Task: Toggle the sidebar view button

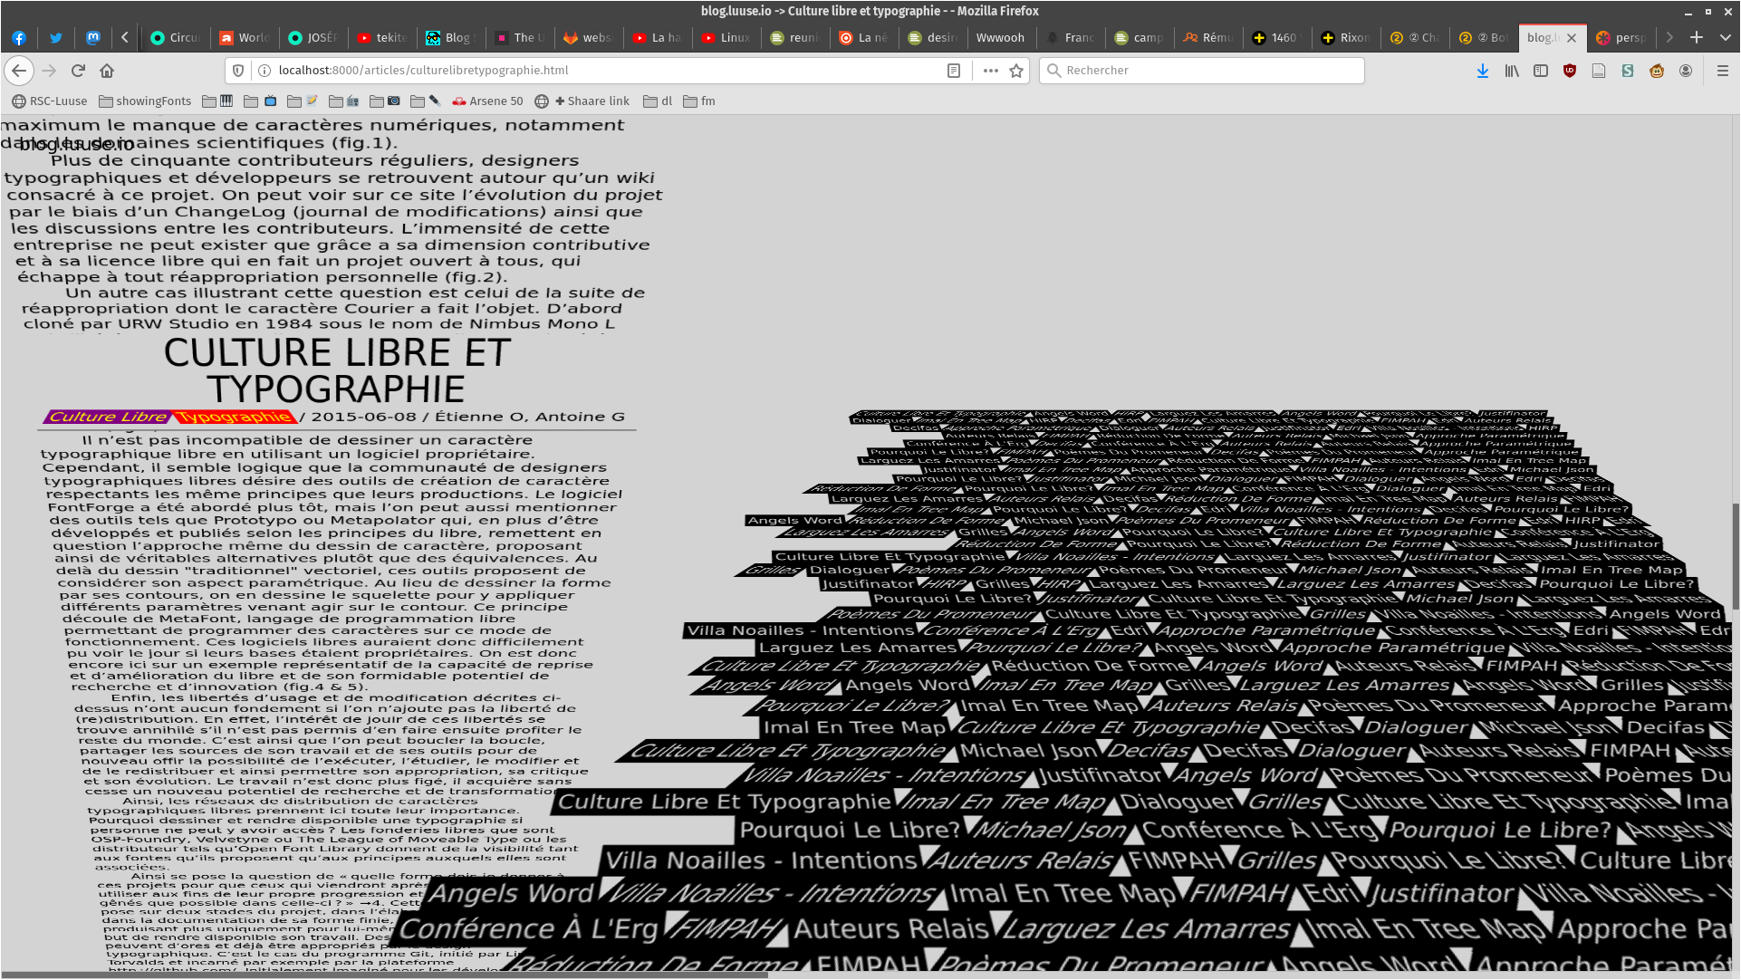Action: [1541, 71]
